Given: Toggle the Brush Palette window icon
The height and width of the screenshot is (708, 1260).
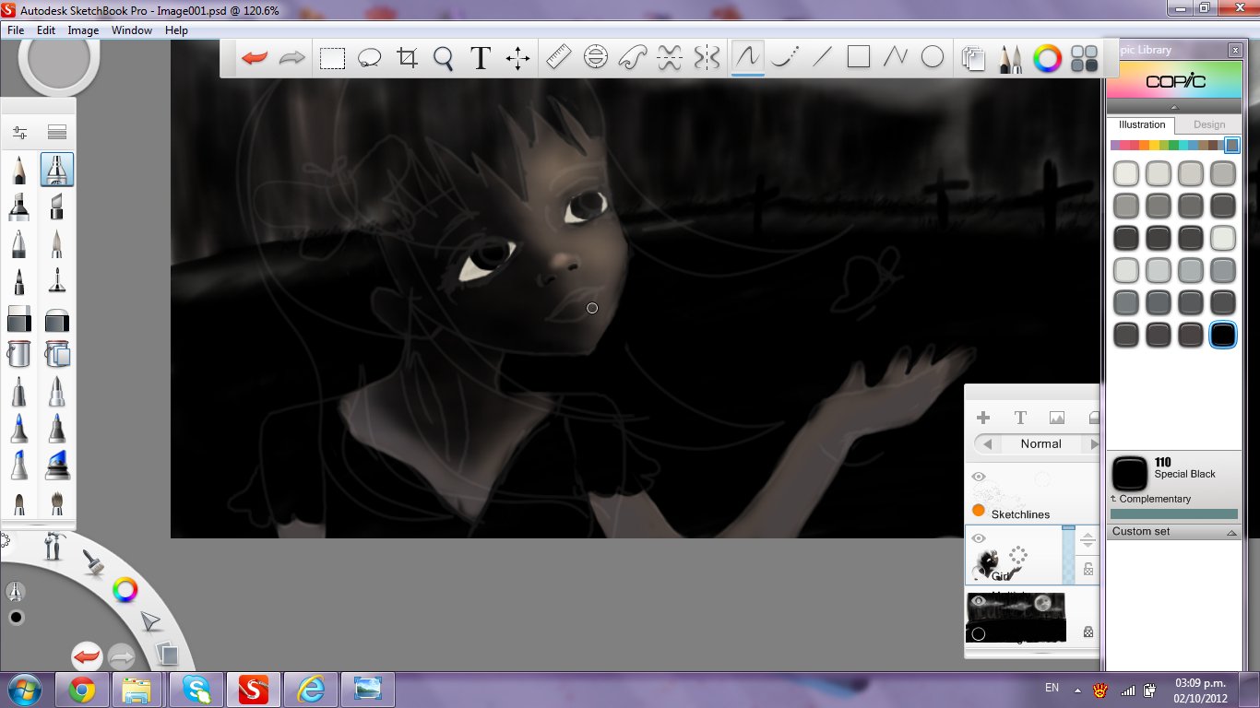Looking at the screenshot, I should 1010,59.
